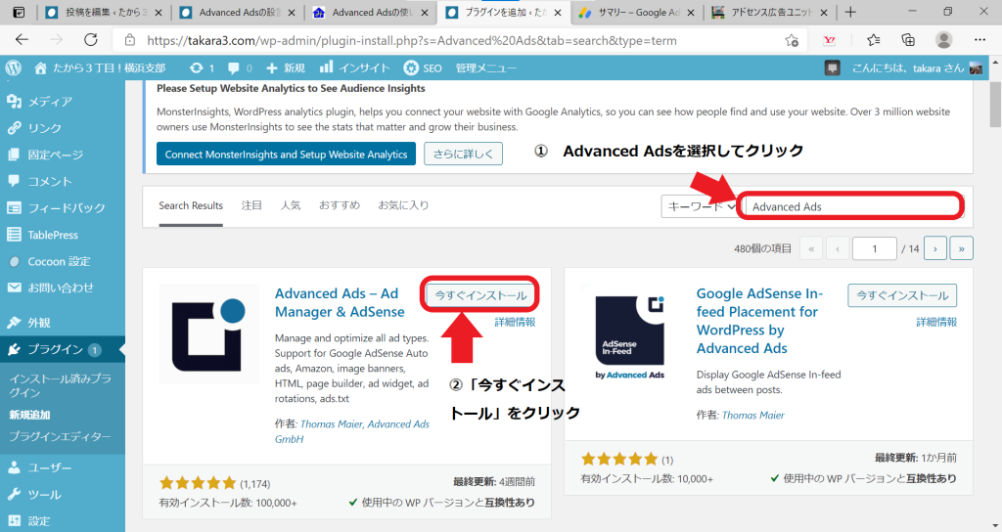Select おすすめ tab

click(340, 205)
